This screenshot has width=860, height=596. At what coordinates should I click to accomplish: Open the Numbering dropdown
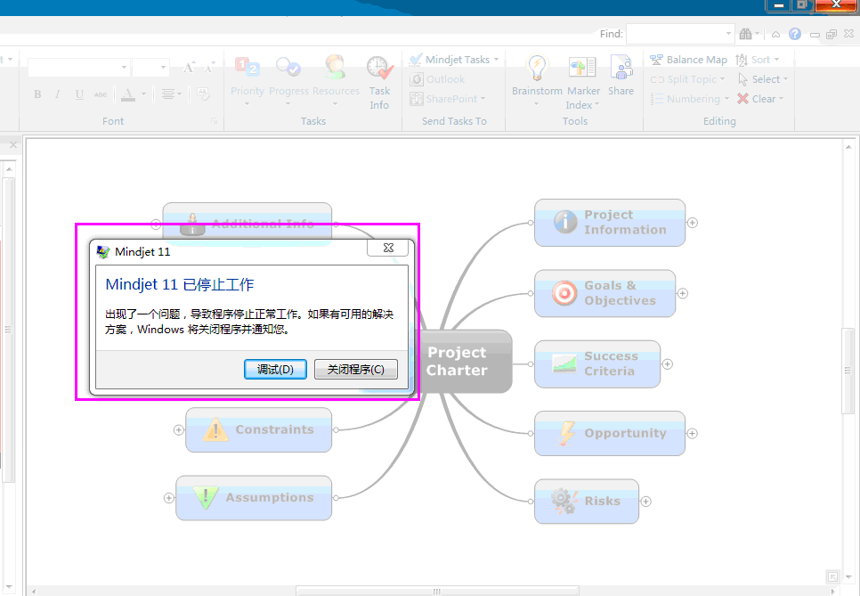pyautogui.click(x=690, y=99)
